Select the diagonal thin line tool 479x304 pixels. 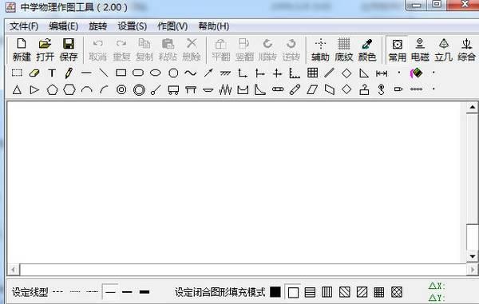click(x=104, y=73)
